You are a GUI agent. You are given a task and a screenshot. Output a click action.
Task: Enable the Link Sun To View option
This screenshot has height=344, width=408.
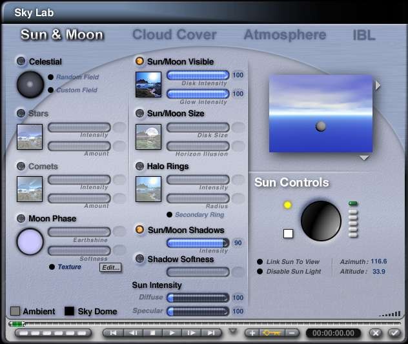[x=260, y=262]
